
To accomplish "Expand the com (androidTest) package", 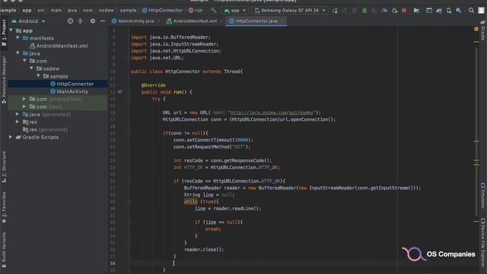I will click(24, 99).
